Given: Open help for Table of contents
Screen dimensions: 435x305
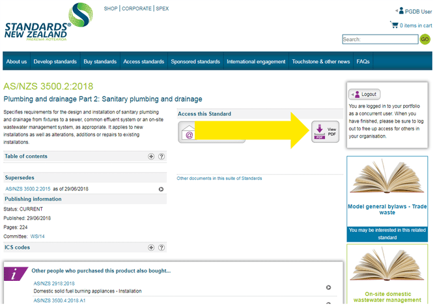Looking at the screenshot, I should tap(161, 156).
